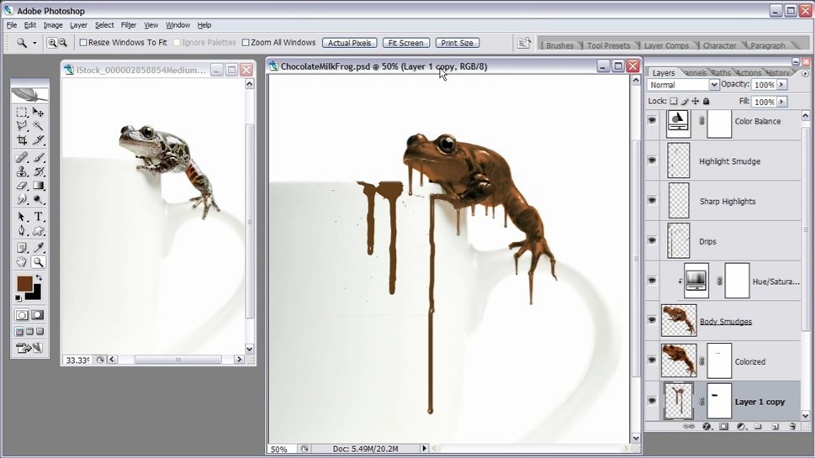This screenshot has width=815, height=458.
Task: Click Jump to ImageReady icon
Action: [x=29, y=348]
